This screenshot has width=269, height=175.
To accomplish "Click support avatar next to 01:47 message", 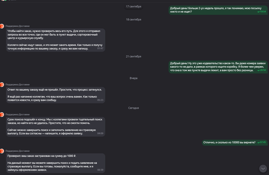I will click(2, 26).
